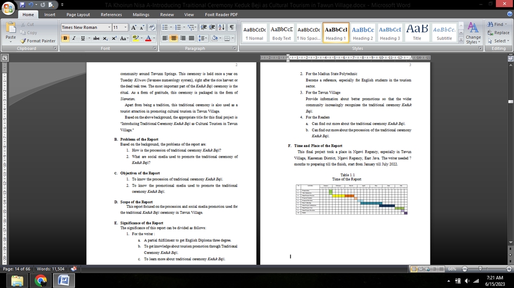Open the Foxit Reader PDF tab
514x288 pixels.
pos(221,14)
